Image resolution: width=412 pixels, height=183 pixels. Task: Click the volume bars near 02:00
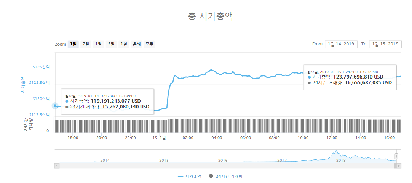click(188, 126)
